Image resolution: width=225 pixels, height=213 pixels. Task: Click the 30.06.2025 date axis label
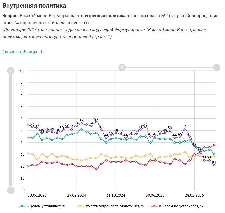pyautogui.click(x=155, y=195)
